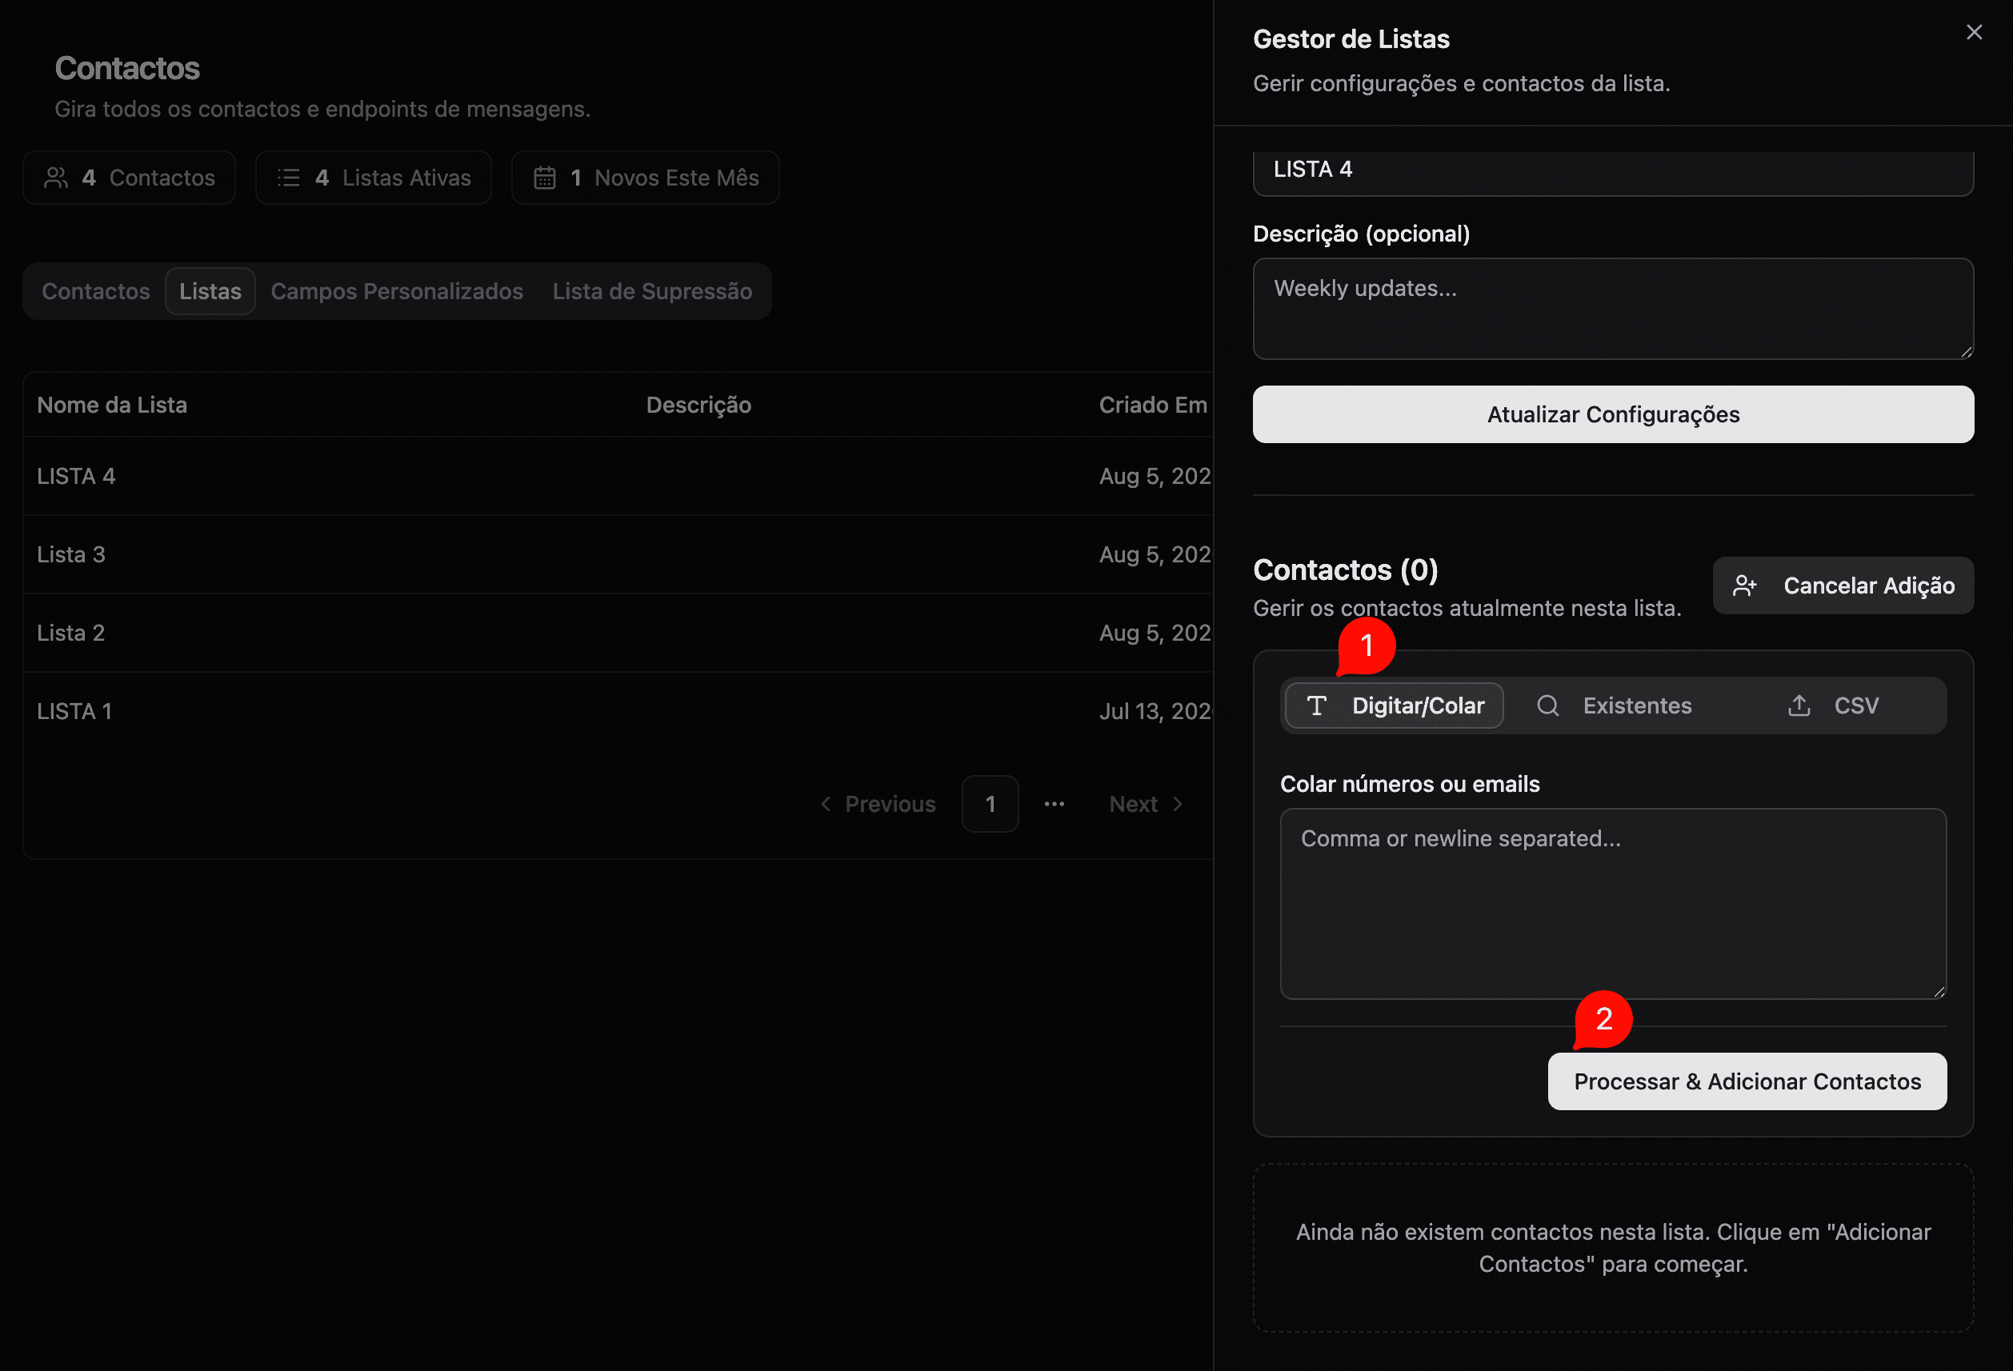The width and height of the screenshot is (2013, 1371).
Task: Open the Contactos tab in background page
Action: (x=96, y=291)
